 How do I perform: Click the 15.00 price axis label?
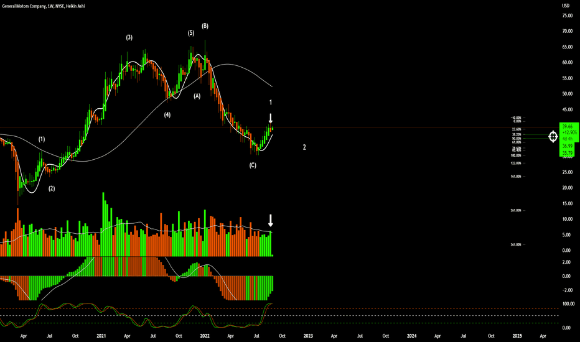coord(568,203)
